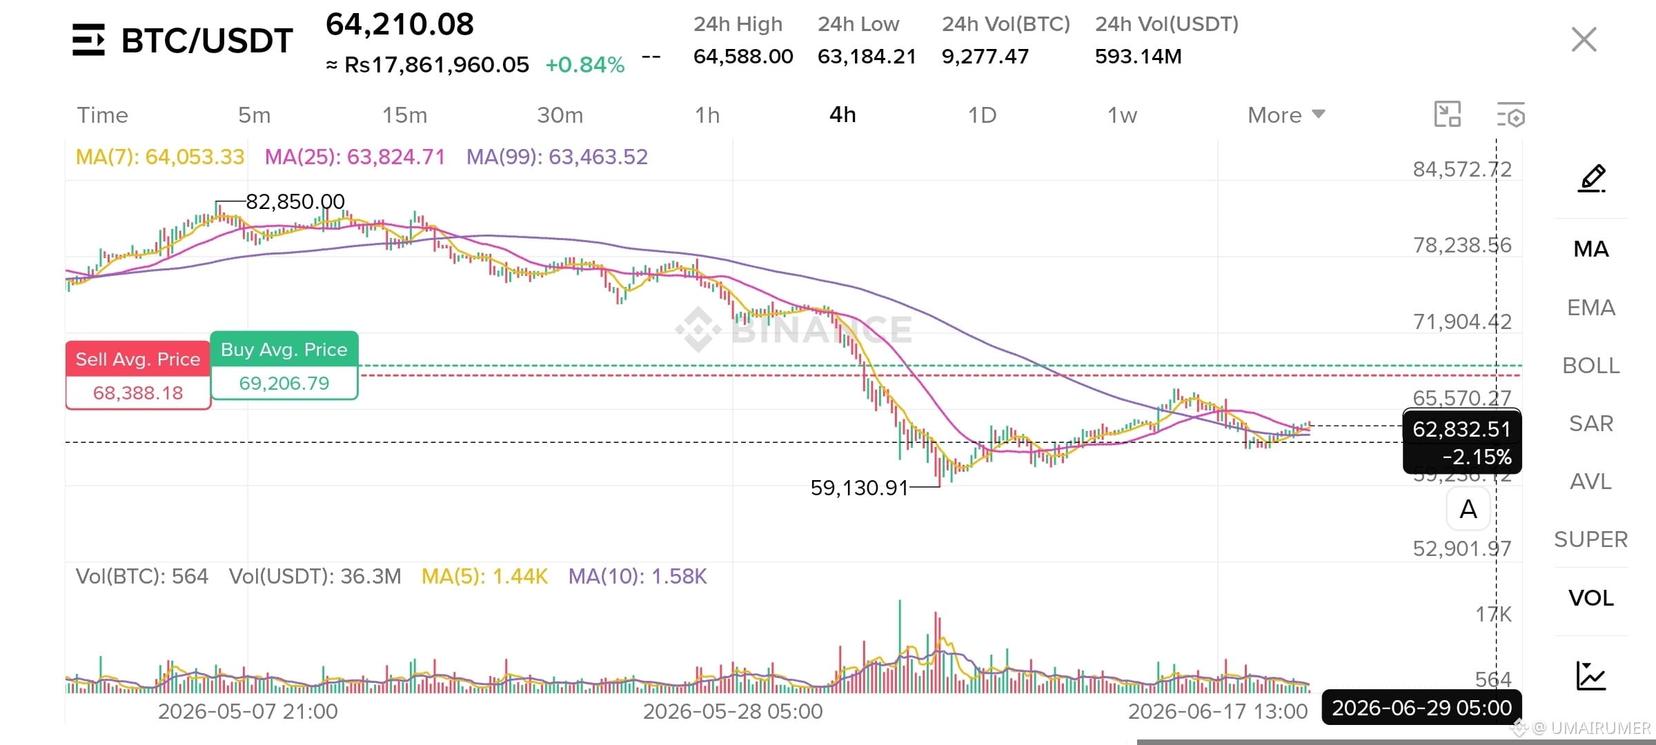Close the full-screen chart view
The width and height of the screenshot is (1656, 745).
click(x=1584, y=39)
